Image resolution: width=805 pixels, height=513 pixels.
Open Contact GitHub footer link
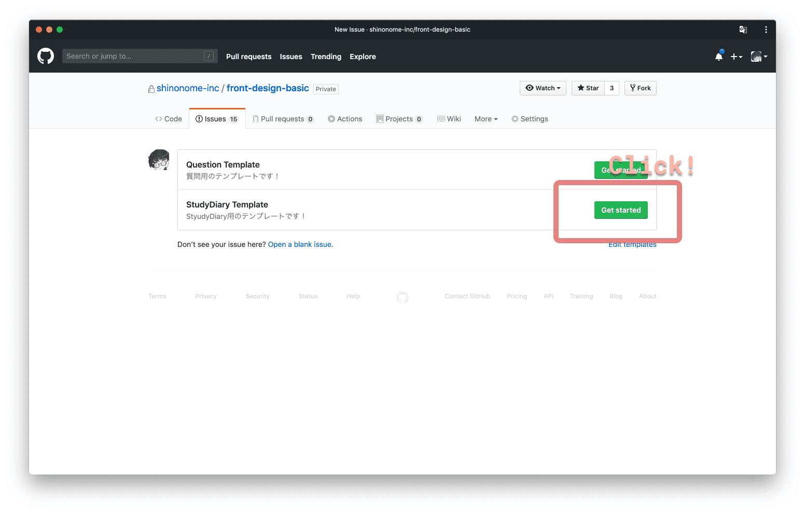pyautogui.click(x=467, y=296)
